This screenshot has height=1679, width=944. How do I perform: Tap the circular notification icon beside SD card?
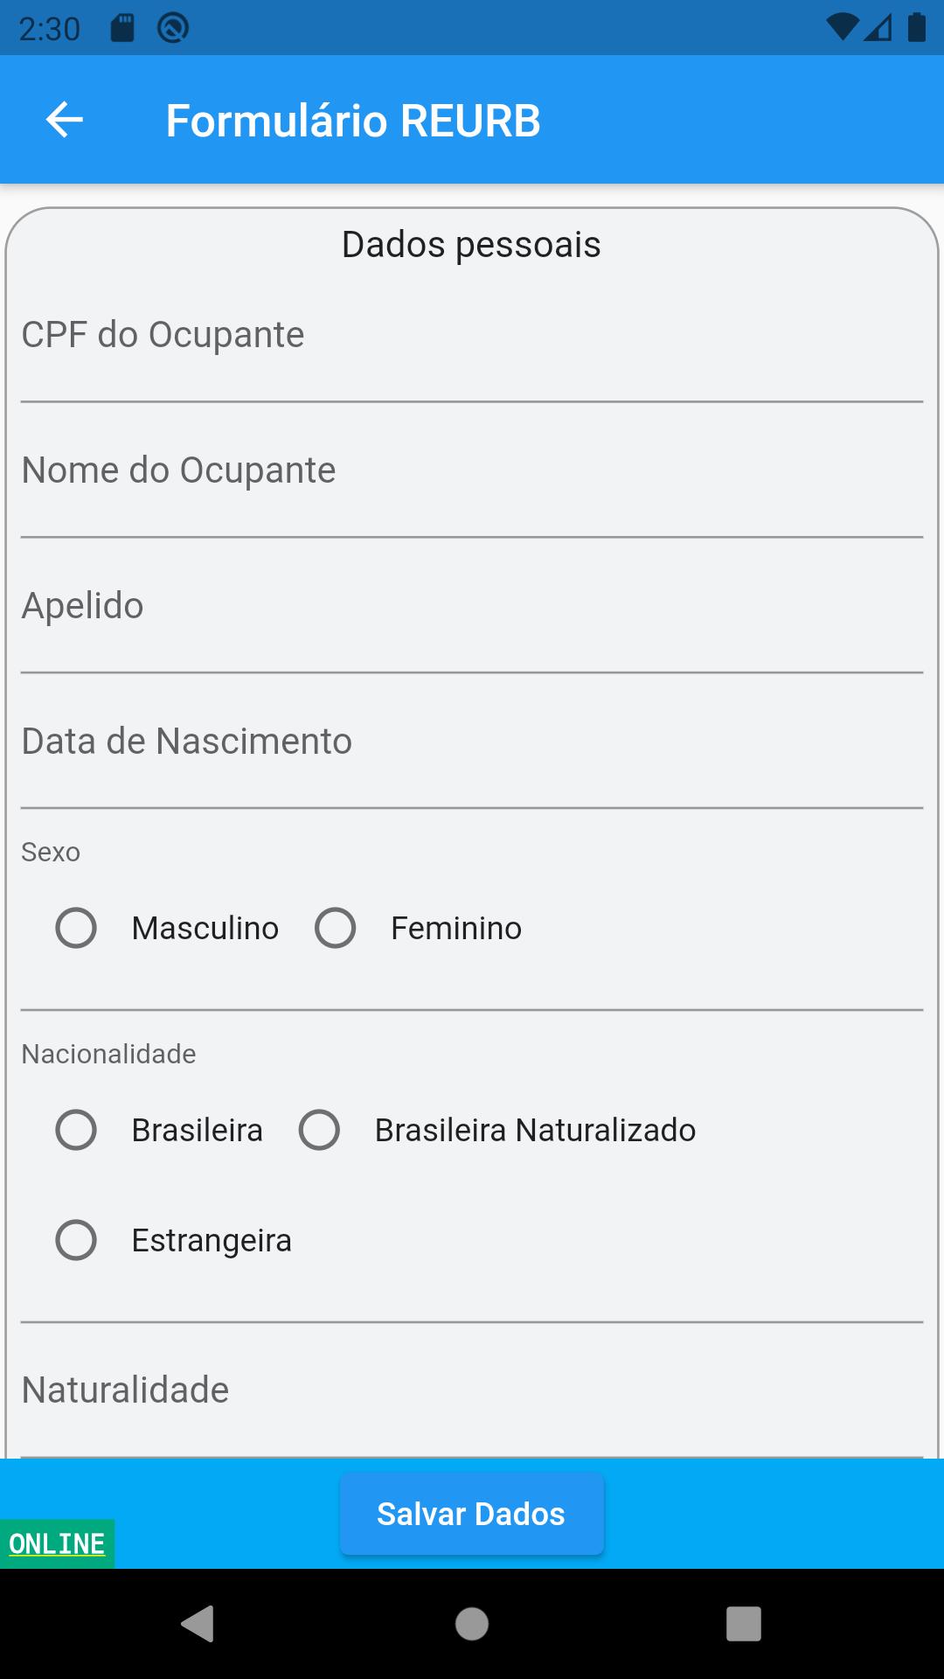tap(173, 28)
